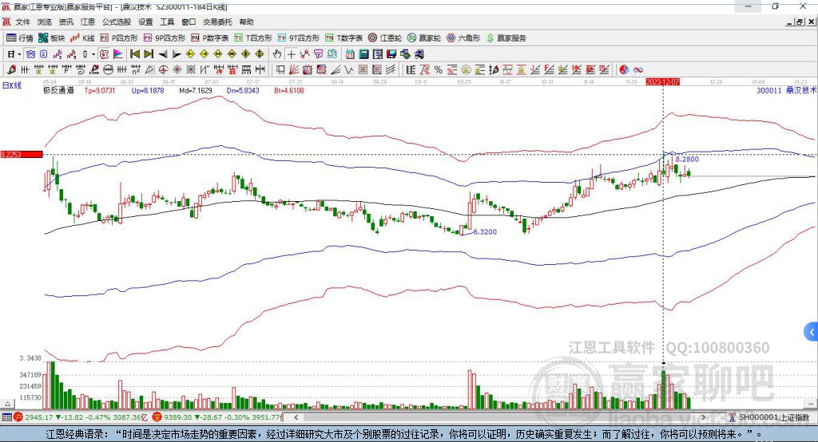The width and height of the screenshot is (818, 442).
Task: Open the 公式选股 menu
Action: tap(117, 22)
